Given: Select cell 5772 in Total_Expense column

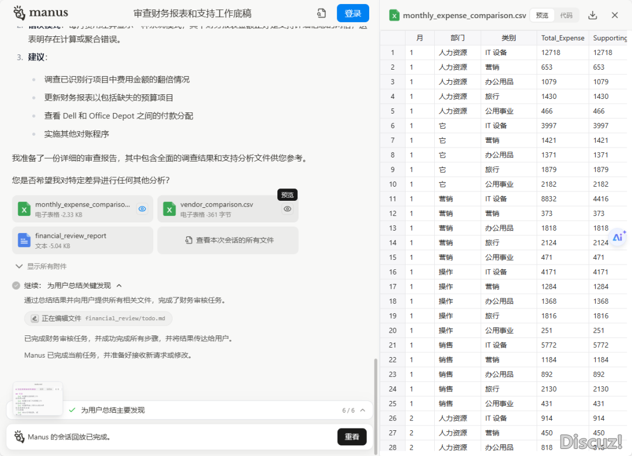Looking at the screenshot, I should [563, 345].
